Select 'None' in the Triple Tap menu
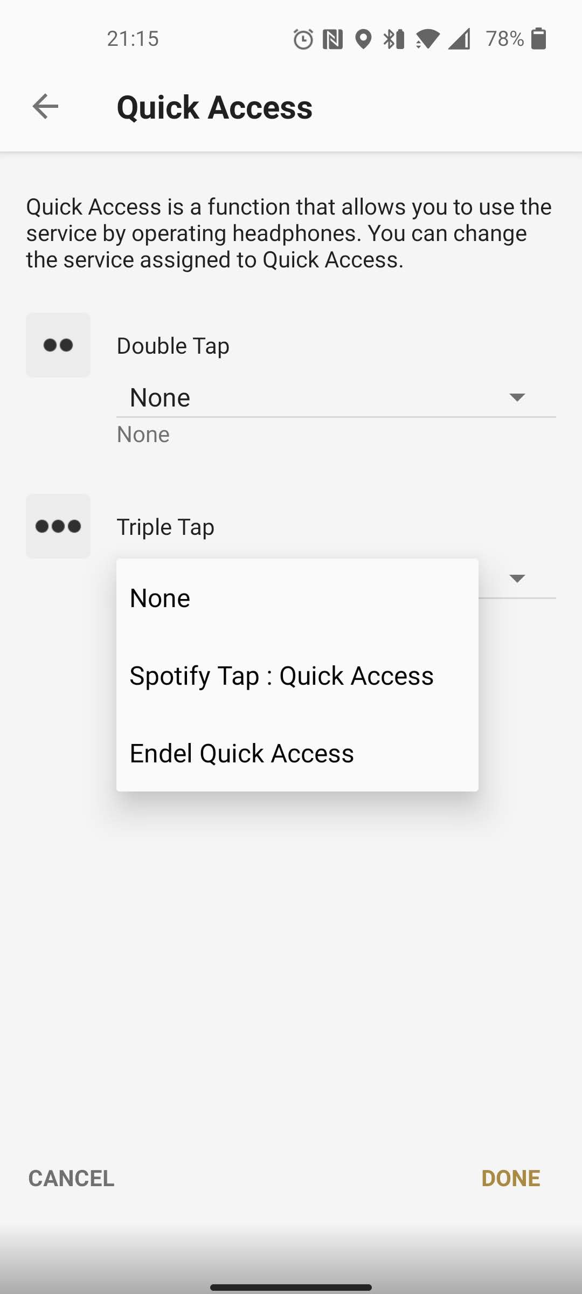Screen dimensions: 582x1294 (x=160, y=598)
